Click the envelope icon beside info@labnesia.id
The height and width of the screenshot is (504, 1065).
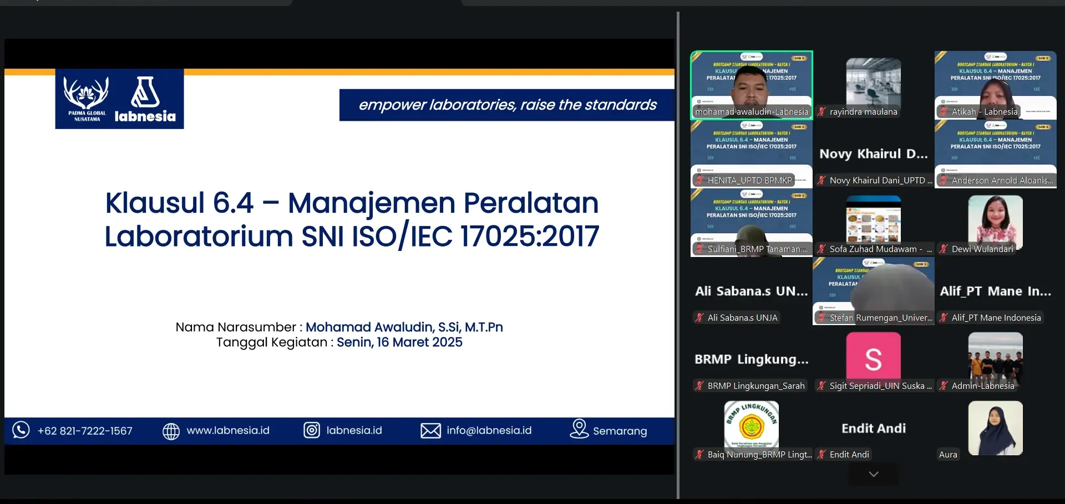[x=430, y=430]
